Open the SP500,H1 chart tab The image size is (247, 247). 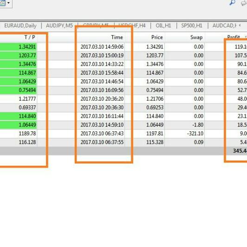pos(192,26)
